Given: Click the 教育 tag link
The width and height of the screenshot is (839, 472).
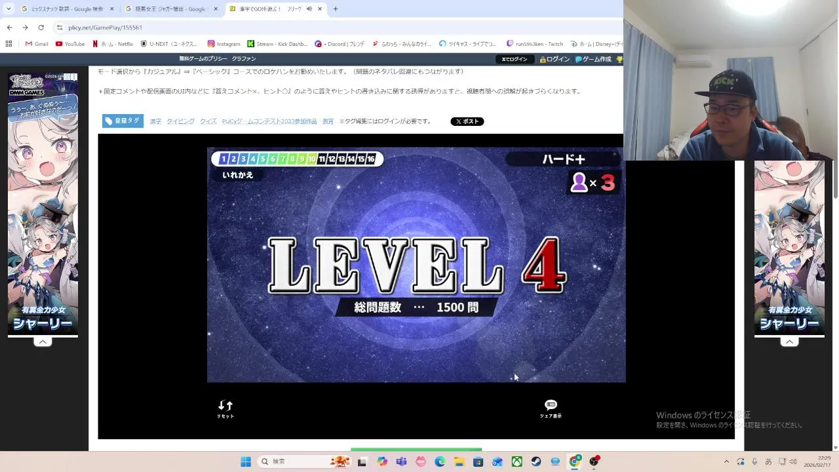Looking at the screenshot, I should click(328, 121).
